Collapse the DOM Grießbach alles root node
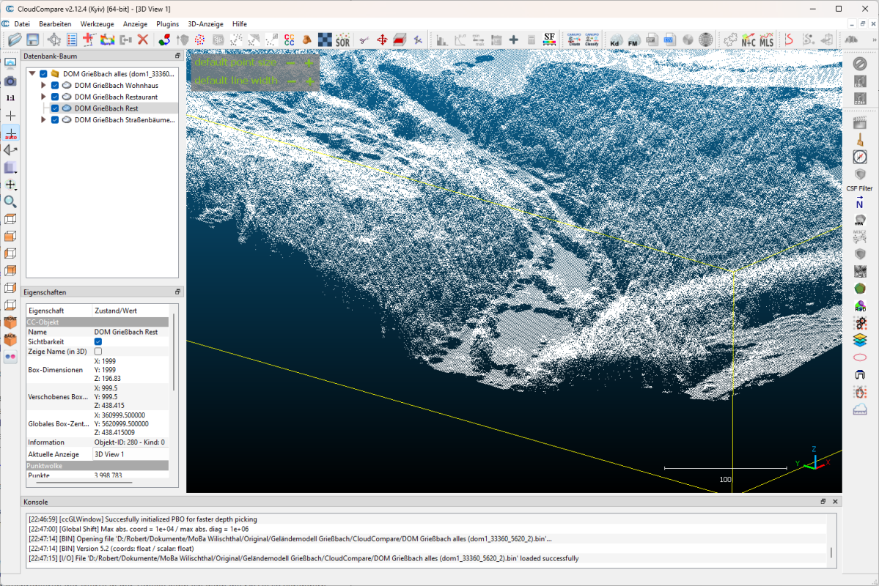The image size is (879, 586). click(x=32, y=74)
